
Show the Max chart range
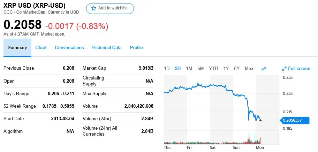249,68
